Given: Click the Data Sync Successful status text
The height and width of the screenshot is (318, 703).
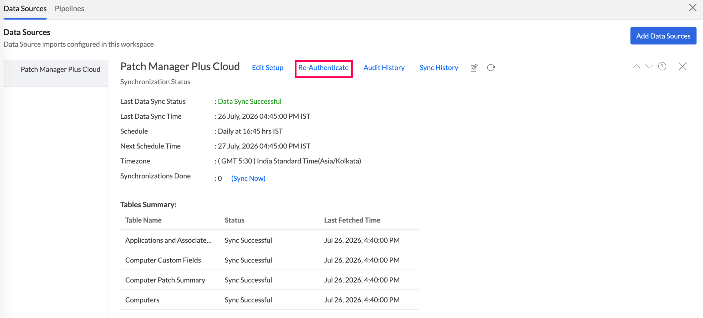Looking at the screenshot, I should point(249,101).
